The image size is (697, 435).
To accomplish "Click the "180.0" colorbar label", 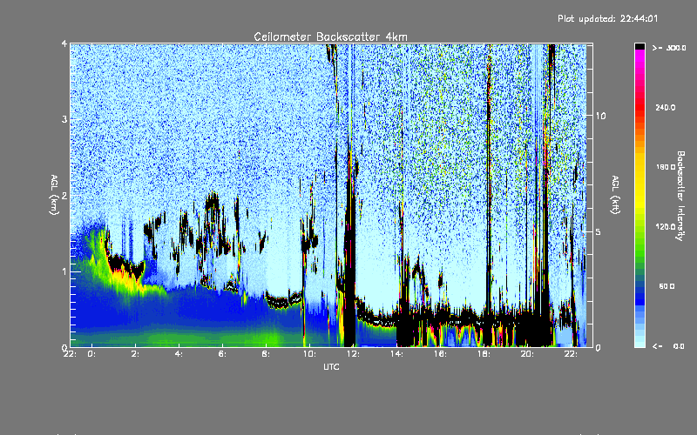I will point(666,167).
